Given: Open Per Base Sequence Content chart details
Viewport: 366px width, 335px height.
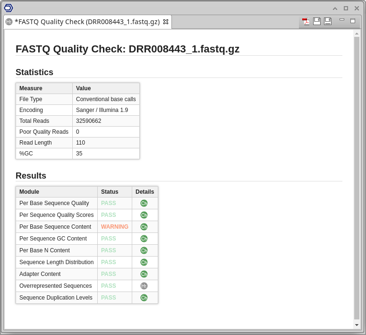Looking at the screenshot, I should 144,227.
